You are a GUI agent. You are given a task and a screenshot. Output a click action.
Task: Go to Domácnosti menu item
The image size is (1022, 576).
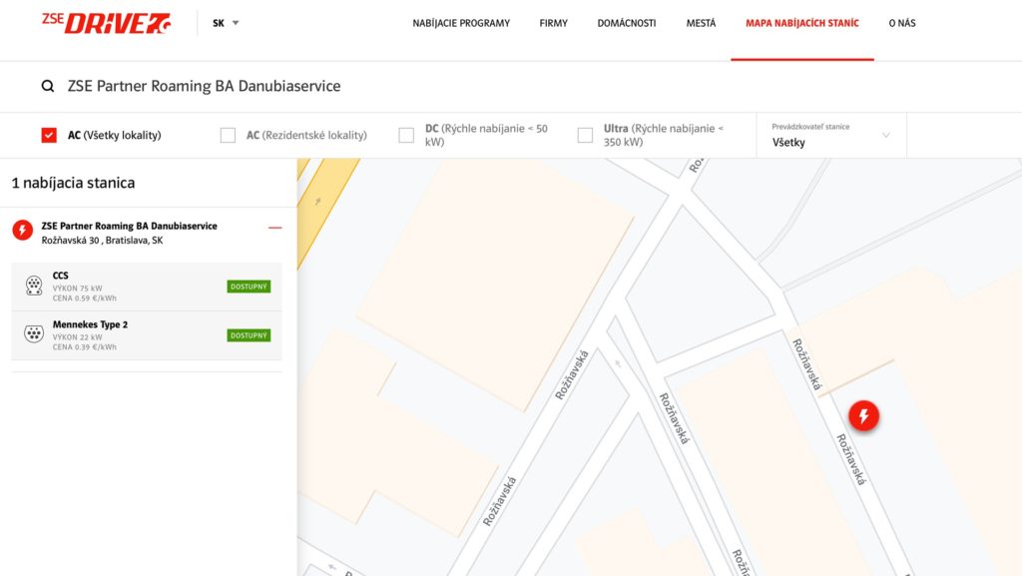(x=627, y=23)
